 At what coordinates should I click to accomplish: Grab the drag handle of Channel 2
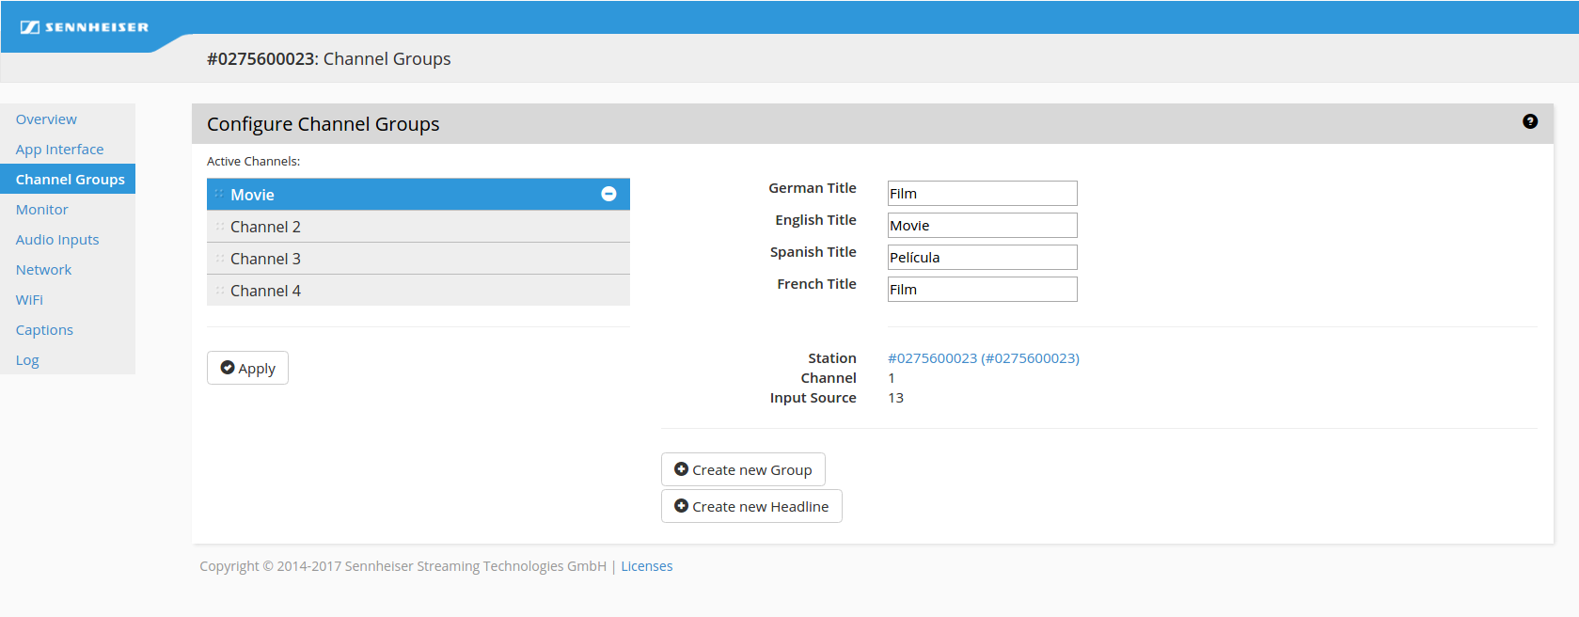[x=219, y=227]
